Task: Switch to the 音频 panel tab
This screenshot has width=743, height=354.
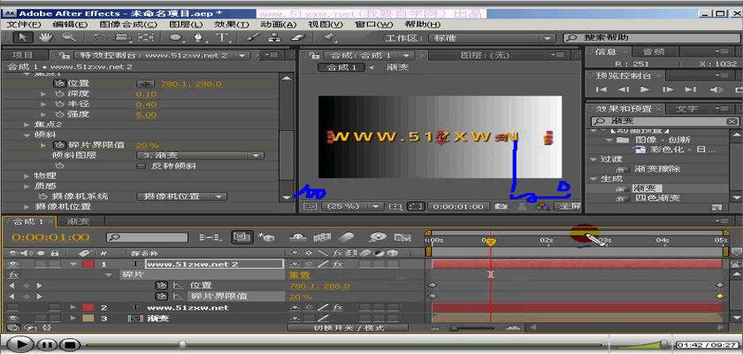Action: [x=654, y=51]
